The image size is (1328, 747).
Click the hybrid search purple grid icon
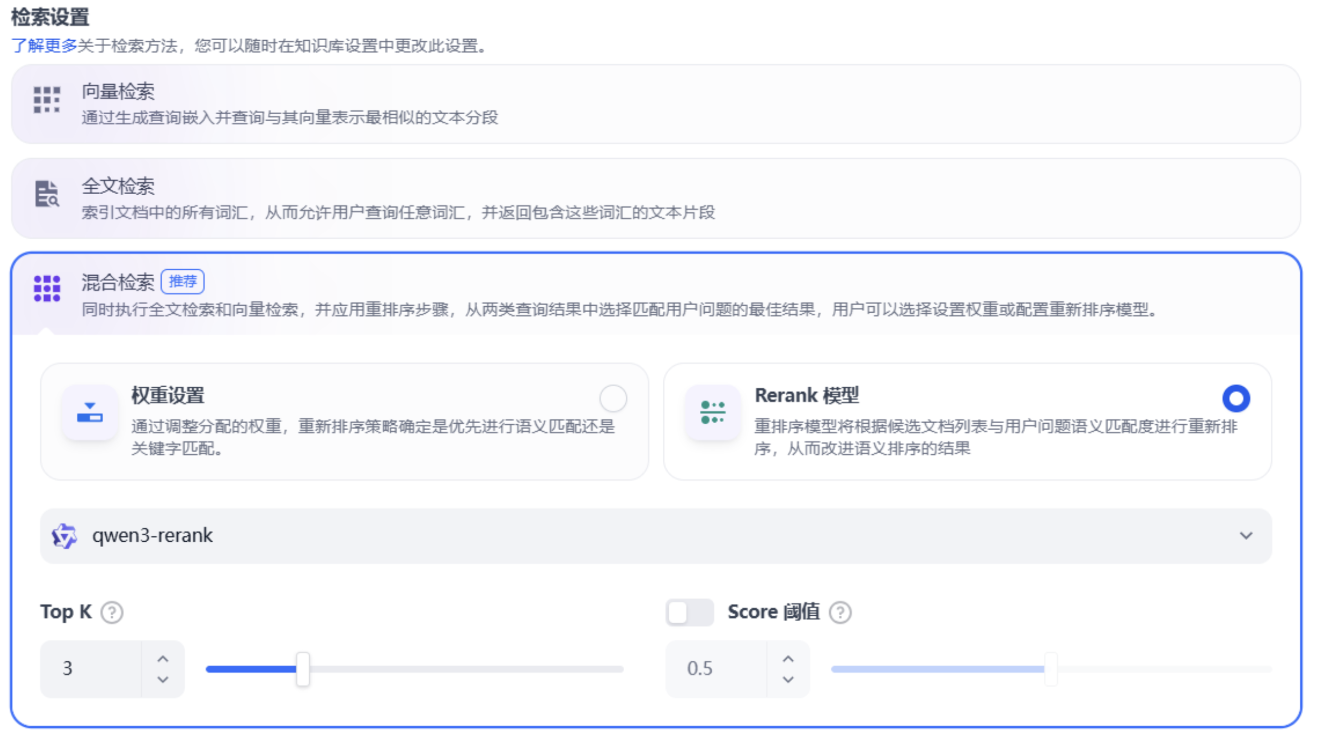click(47, 288)
